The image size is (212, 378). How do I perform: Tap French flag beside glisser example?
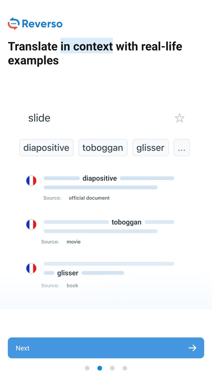31,268
